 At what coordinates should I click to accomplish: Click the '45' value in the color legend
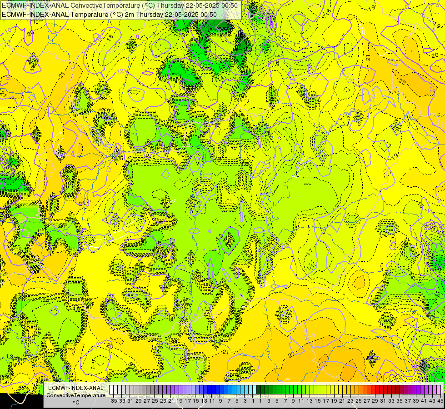click(x=440, y=401)
